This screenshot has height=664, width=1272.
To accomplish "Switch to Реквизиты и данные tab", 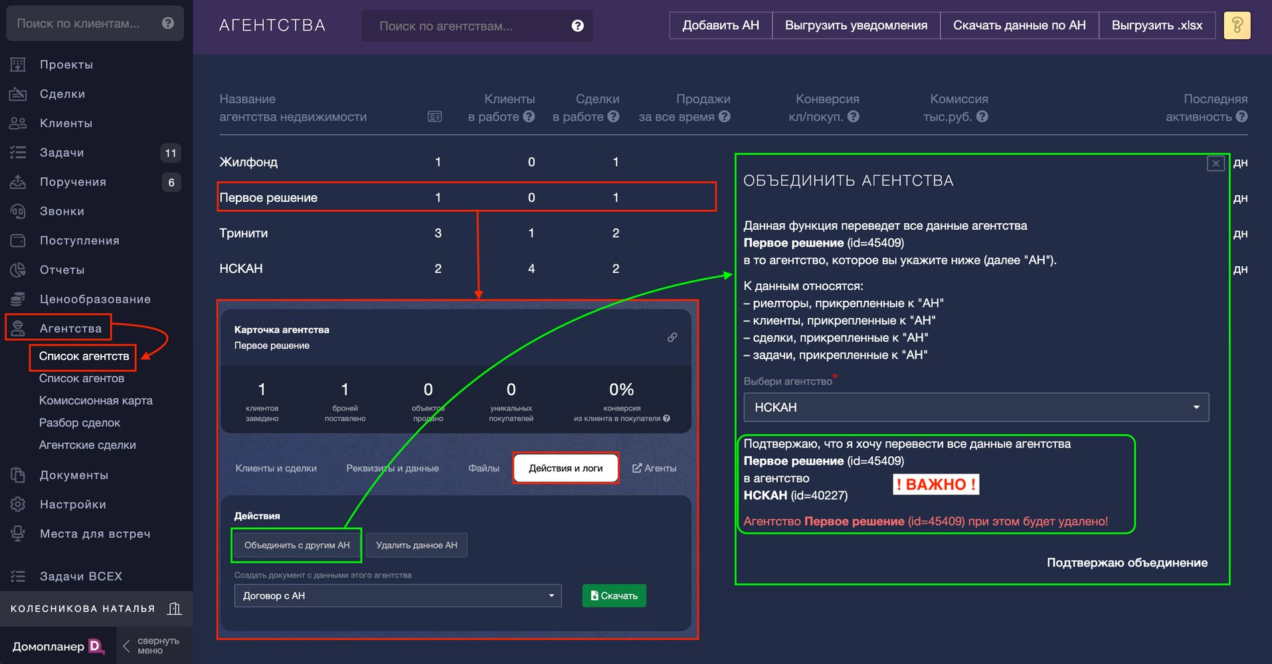I will coord(393,468).
